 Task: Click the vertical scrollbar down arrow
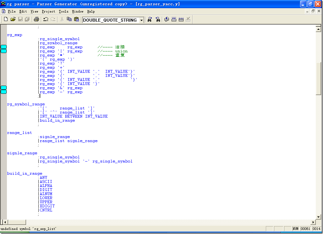(x=318, y=217)
